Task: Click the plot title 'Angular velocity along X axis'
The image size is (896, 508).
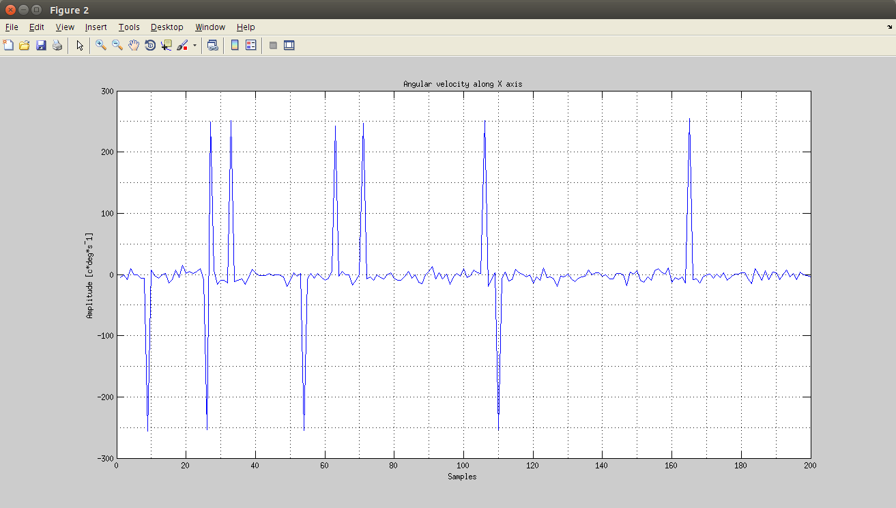Action: coord(463,84)
